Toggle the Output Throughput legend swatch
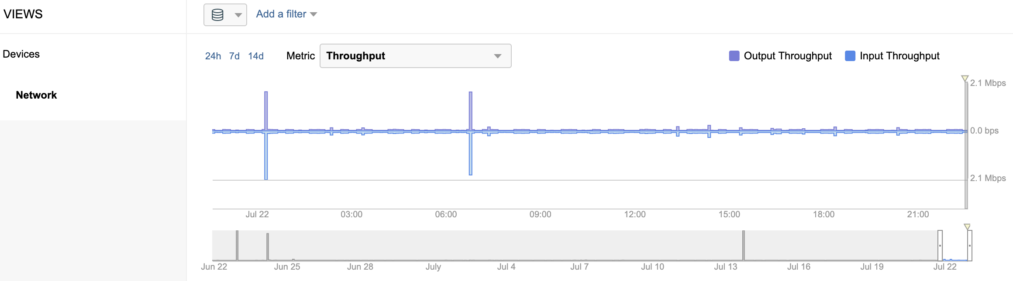 734,56
